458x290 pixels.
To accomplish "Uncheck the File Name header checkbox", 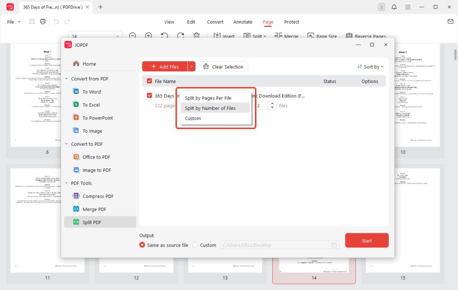I will click(x=149, y=81).
